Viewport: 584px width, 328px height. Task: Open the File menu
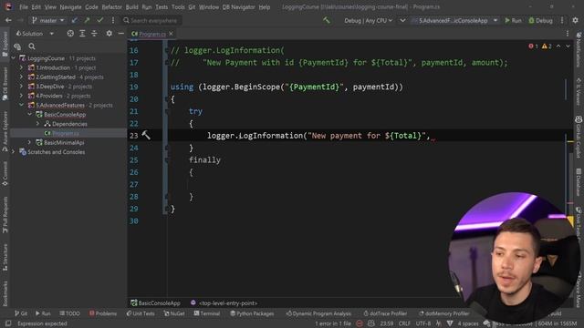click(24, 7)
